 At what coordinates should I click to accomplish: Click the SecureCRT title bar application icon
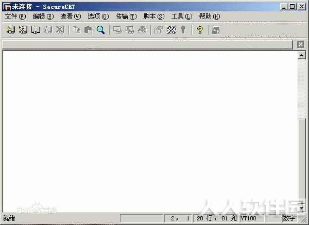[x=7, y=7]
